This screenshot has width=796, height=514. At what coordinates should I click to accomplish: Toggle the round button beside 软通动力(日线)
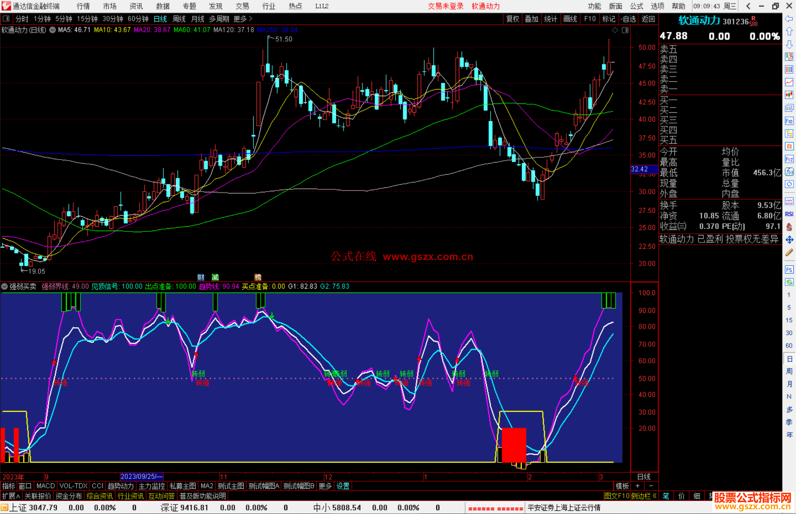click(x=53, y=30)
